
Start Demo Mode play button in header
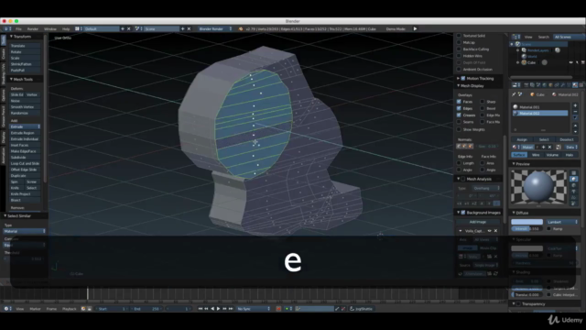415,28
